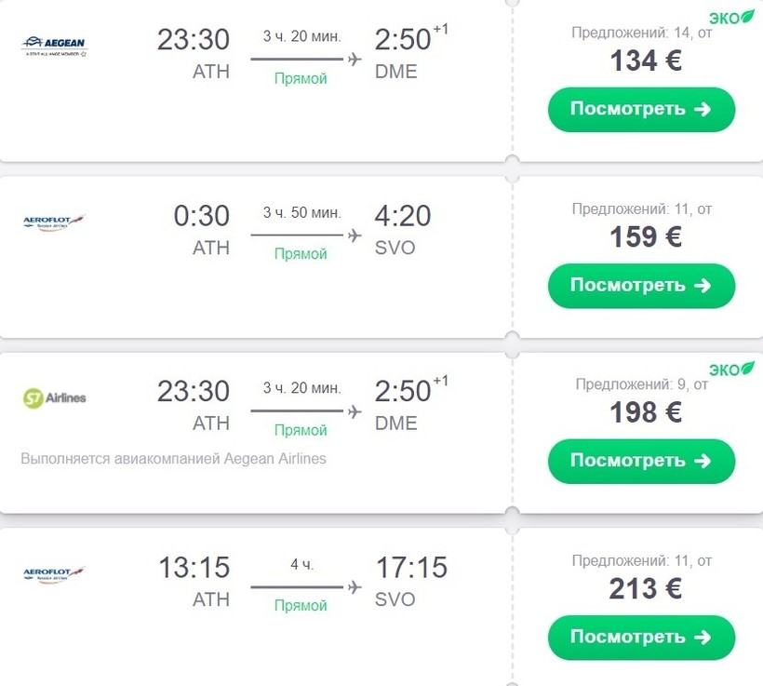The width and height of the screenshot is (763, 686).
Task: Click the Aeroflot logo on the 159 € flight
Action: 54,222
